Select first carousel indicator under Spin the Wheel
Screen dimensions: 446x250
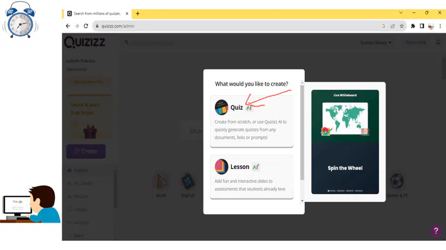(x=332, y=191)
